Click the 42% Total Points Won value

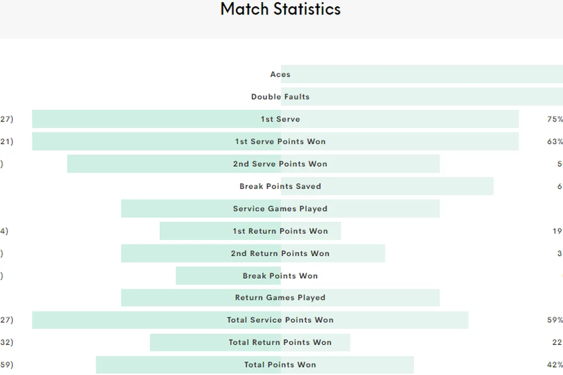pyautogui.click(x=555, y=365)
